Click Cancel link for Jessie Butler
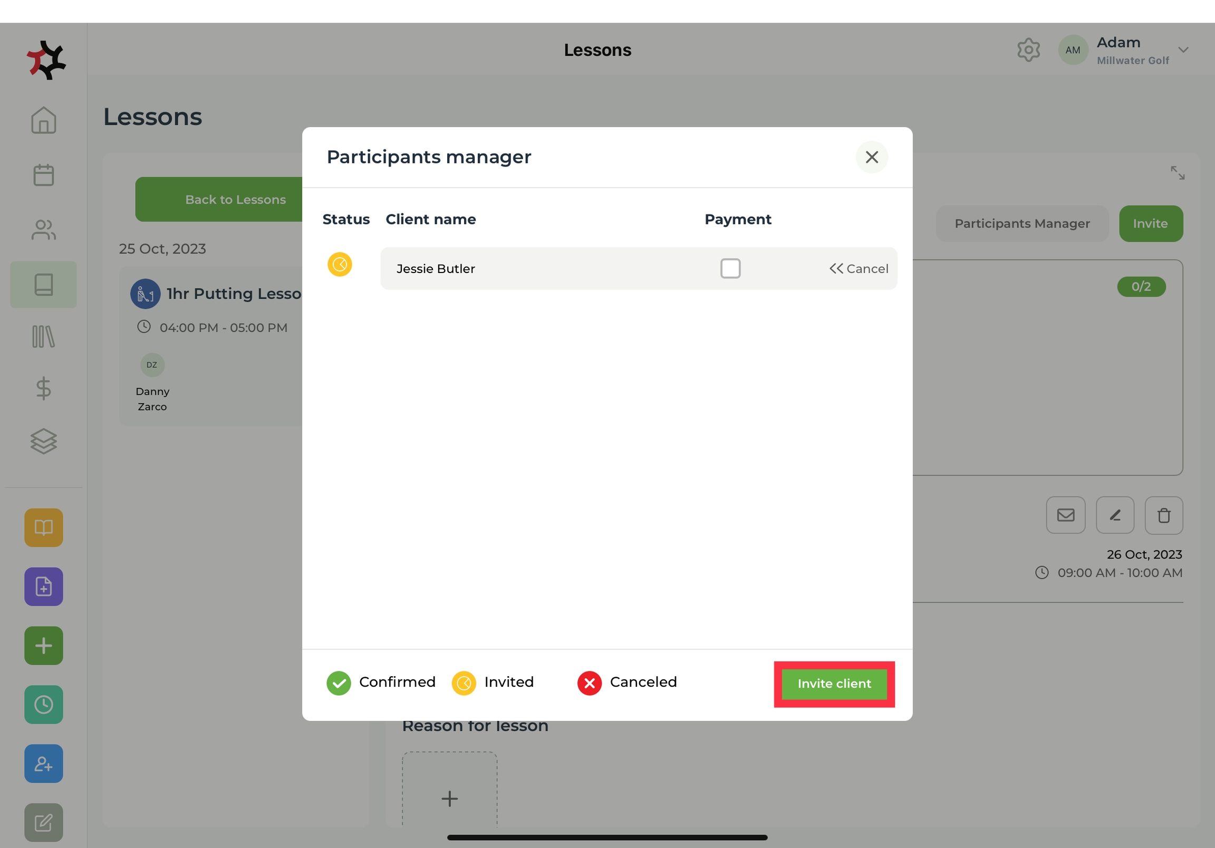 tap(859, 269)
